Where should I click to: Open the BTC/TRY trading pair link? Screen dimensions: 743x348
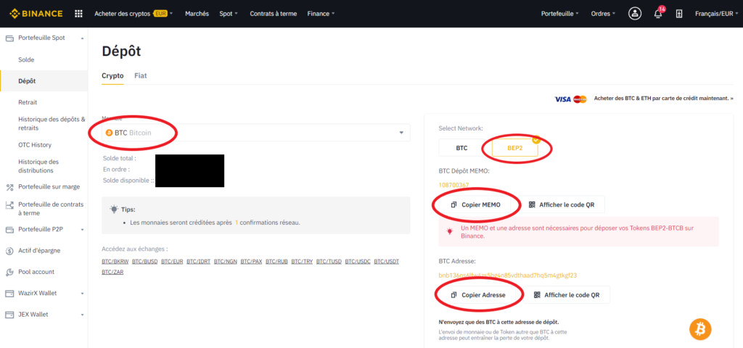pyautogui.click(x=303, y=261)
